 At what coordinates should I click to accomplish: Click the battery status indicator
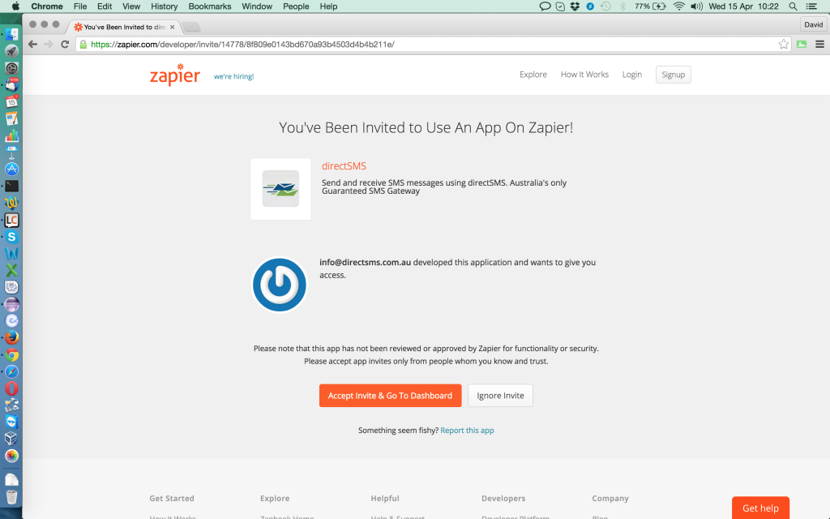coord(651,6)
